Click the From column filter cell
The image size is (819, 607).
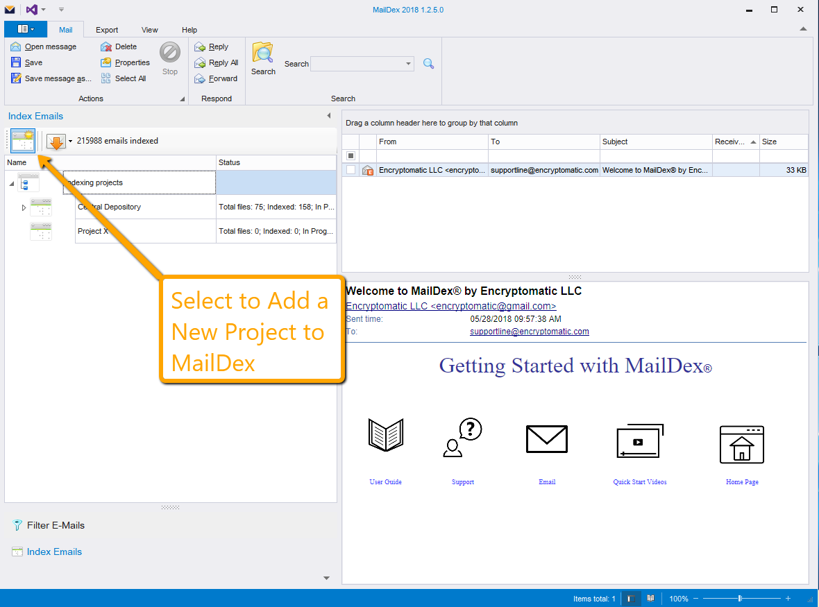tap(432, 155)
